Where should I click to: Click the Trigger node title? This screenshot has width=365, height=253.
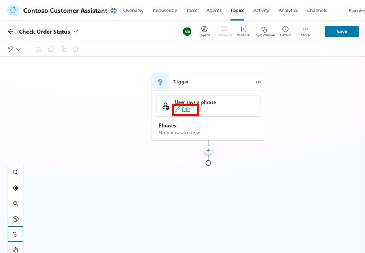click(x=181, y=82)
